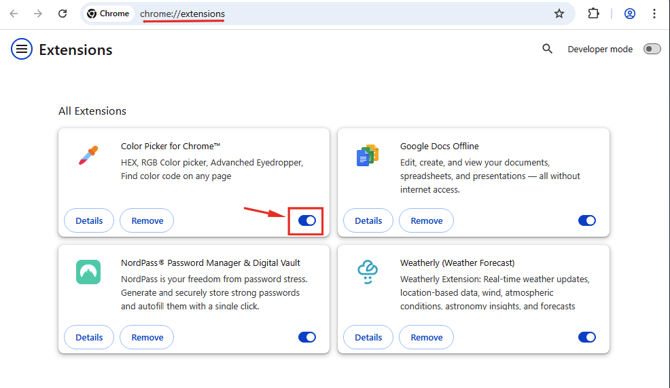The width and height of the screenshot is (670, 388).
Task: Click the Weatherly cloud icon
Action: (x=368, y=272)
